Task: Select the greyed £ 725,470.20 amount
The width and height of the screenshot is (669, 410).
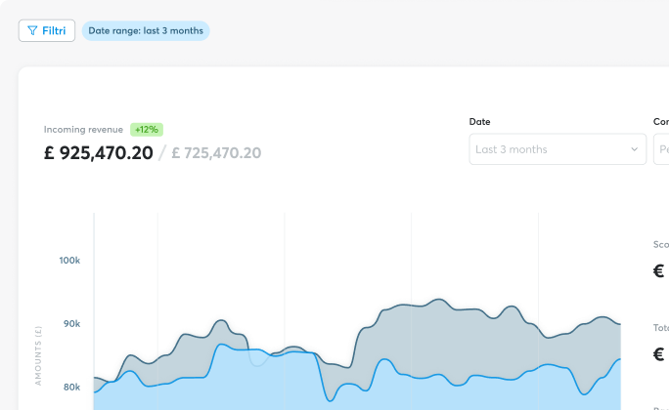Action: [216, 153]
